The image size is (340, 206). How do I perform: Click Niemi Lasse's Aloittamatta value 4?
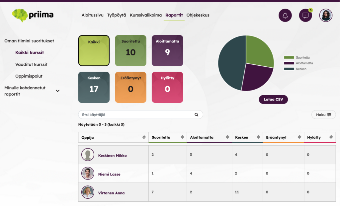pyautogui.click(x=191, y=173)
